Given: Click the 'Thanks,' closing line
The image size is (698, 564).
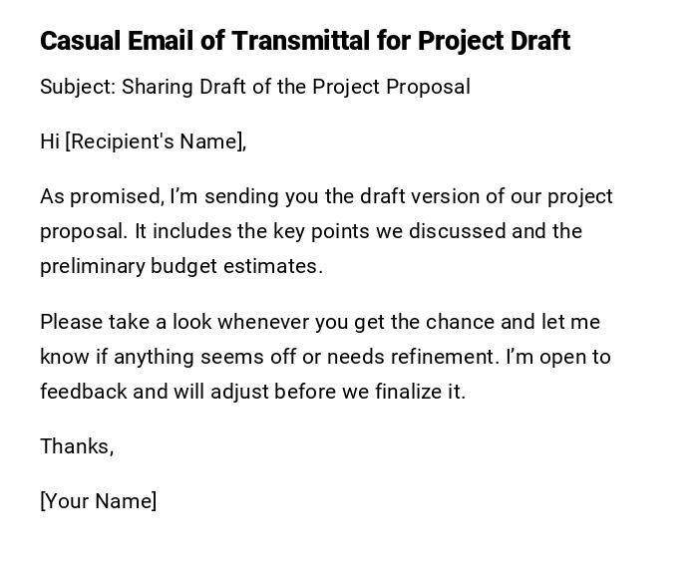Looking at the screenshot, I should (x=77, y=446).
